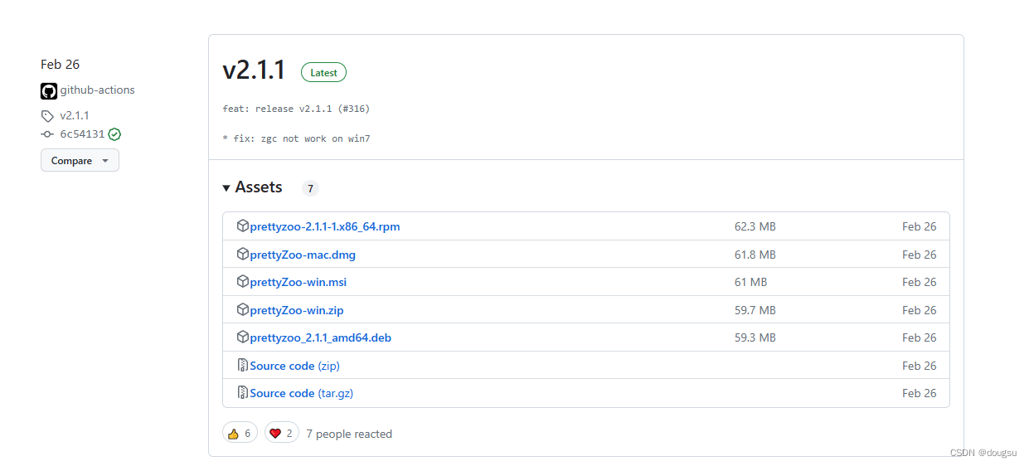Viewport: 1029px width, 466px height.
Task: Click the Latest badge
Action: coord(323,73)
